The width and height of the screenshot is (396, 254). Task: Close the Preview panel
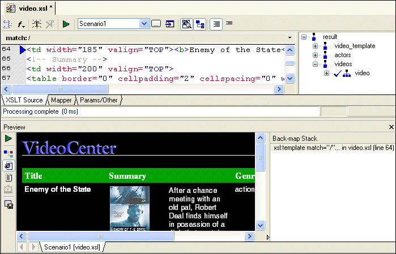click(391, 127)
